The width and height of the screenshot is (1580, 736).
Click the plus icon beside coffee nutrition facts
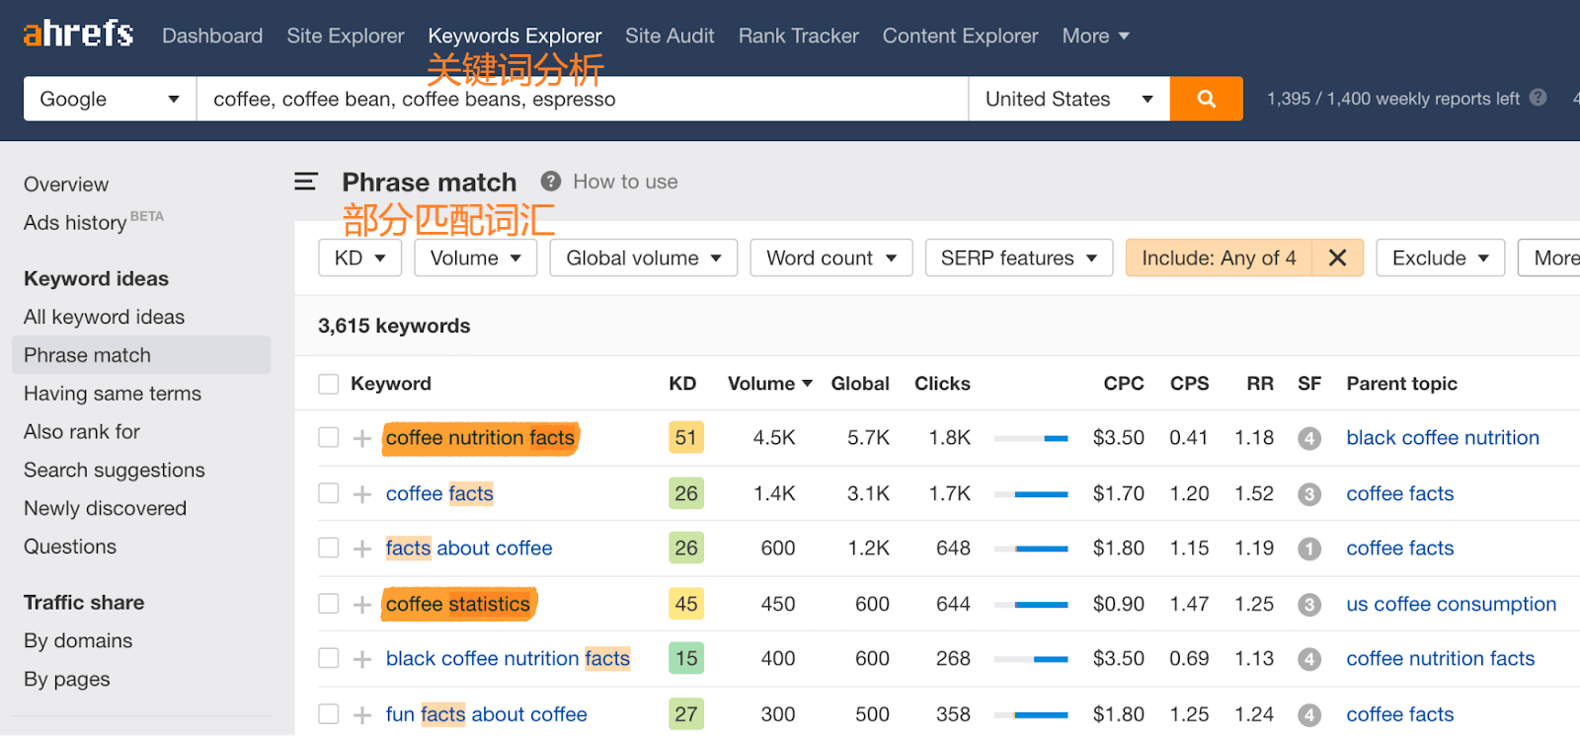point(362,438)
